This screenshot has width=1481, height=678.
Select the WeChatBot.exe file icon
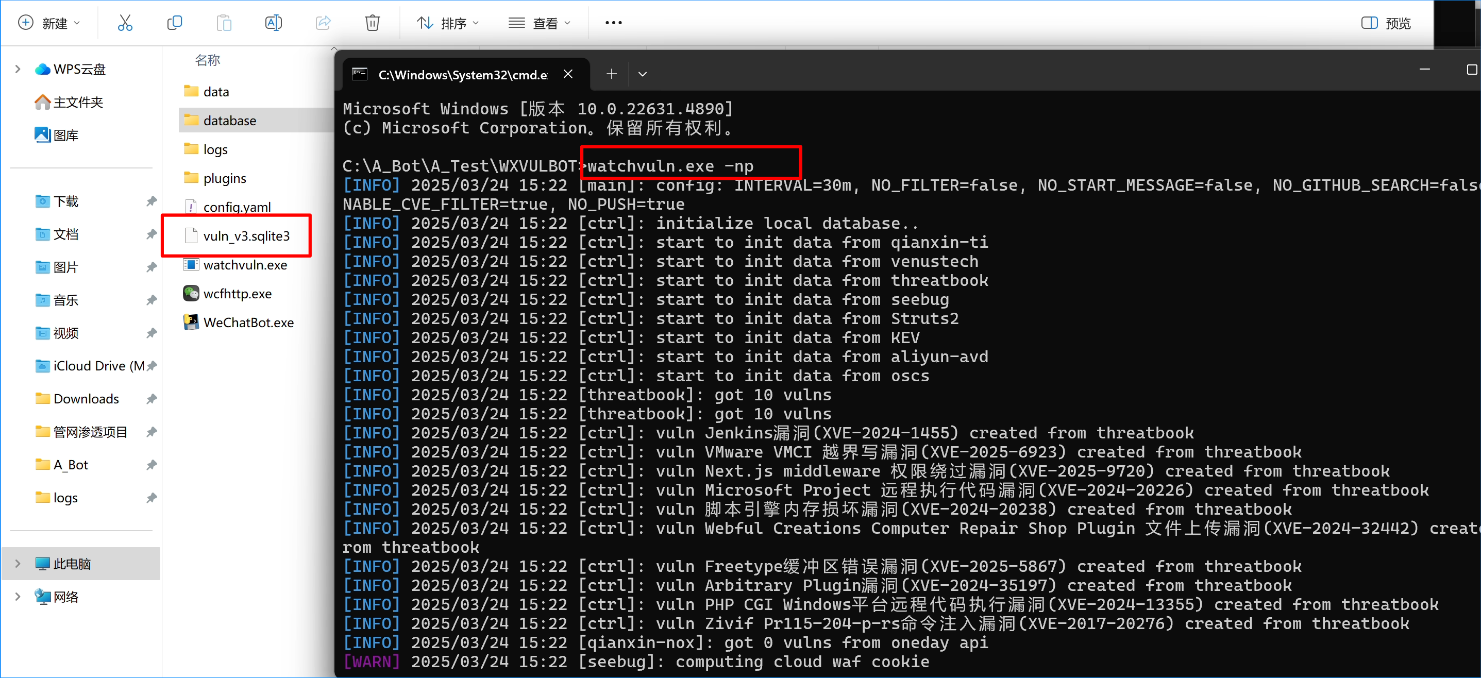[x=191, y=323]
